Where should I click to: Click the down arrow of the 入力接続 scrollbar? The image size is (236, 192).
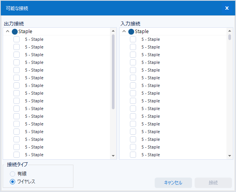[x=230, y=156]
